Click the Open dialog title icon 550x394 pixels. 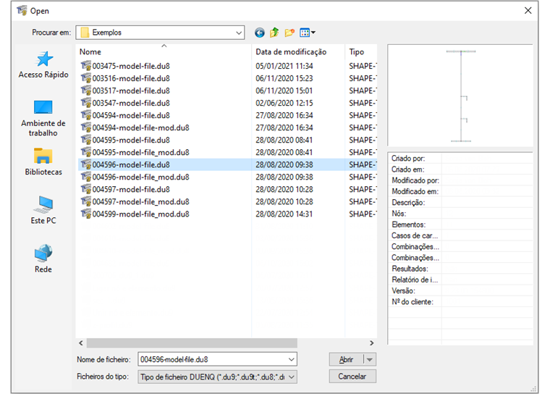[x=22, y=11]
